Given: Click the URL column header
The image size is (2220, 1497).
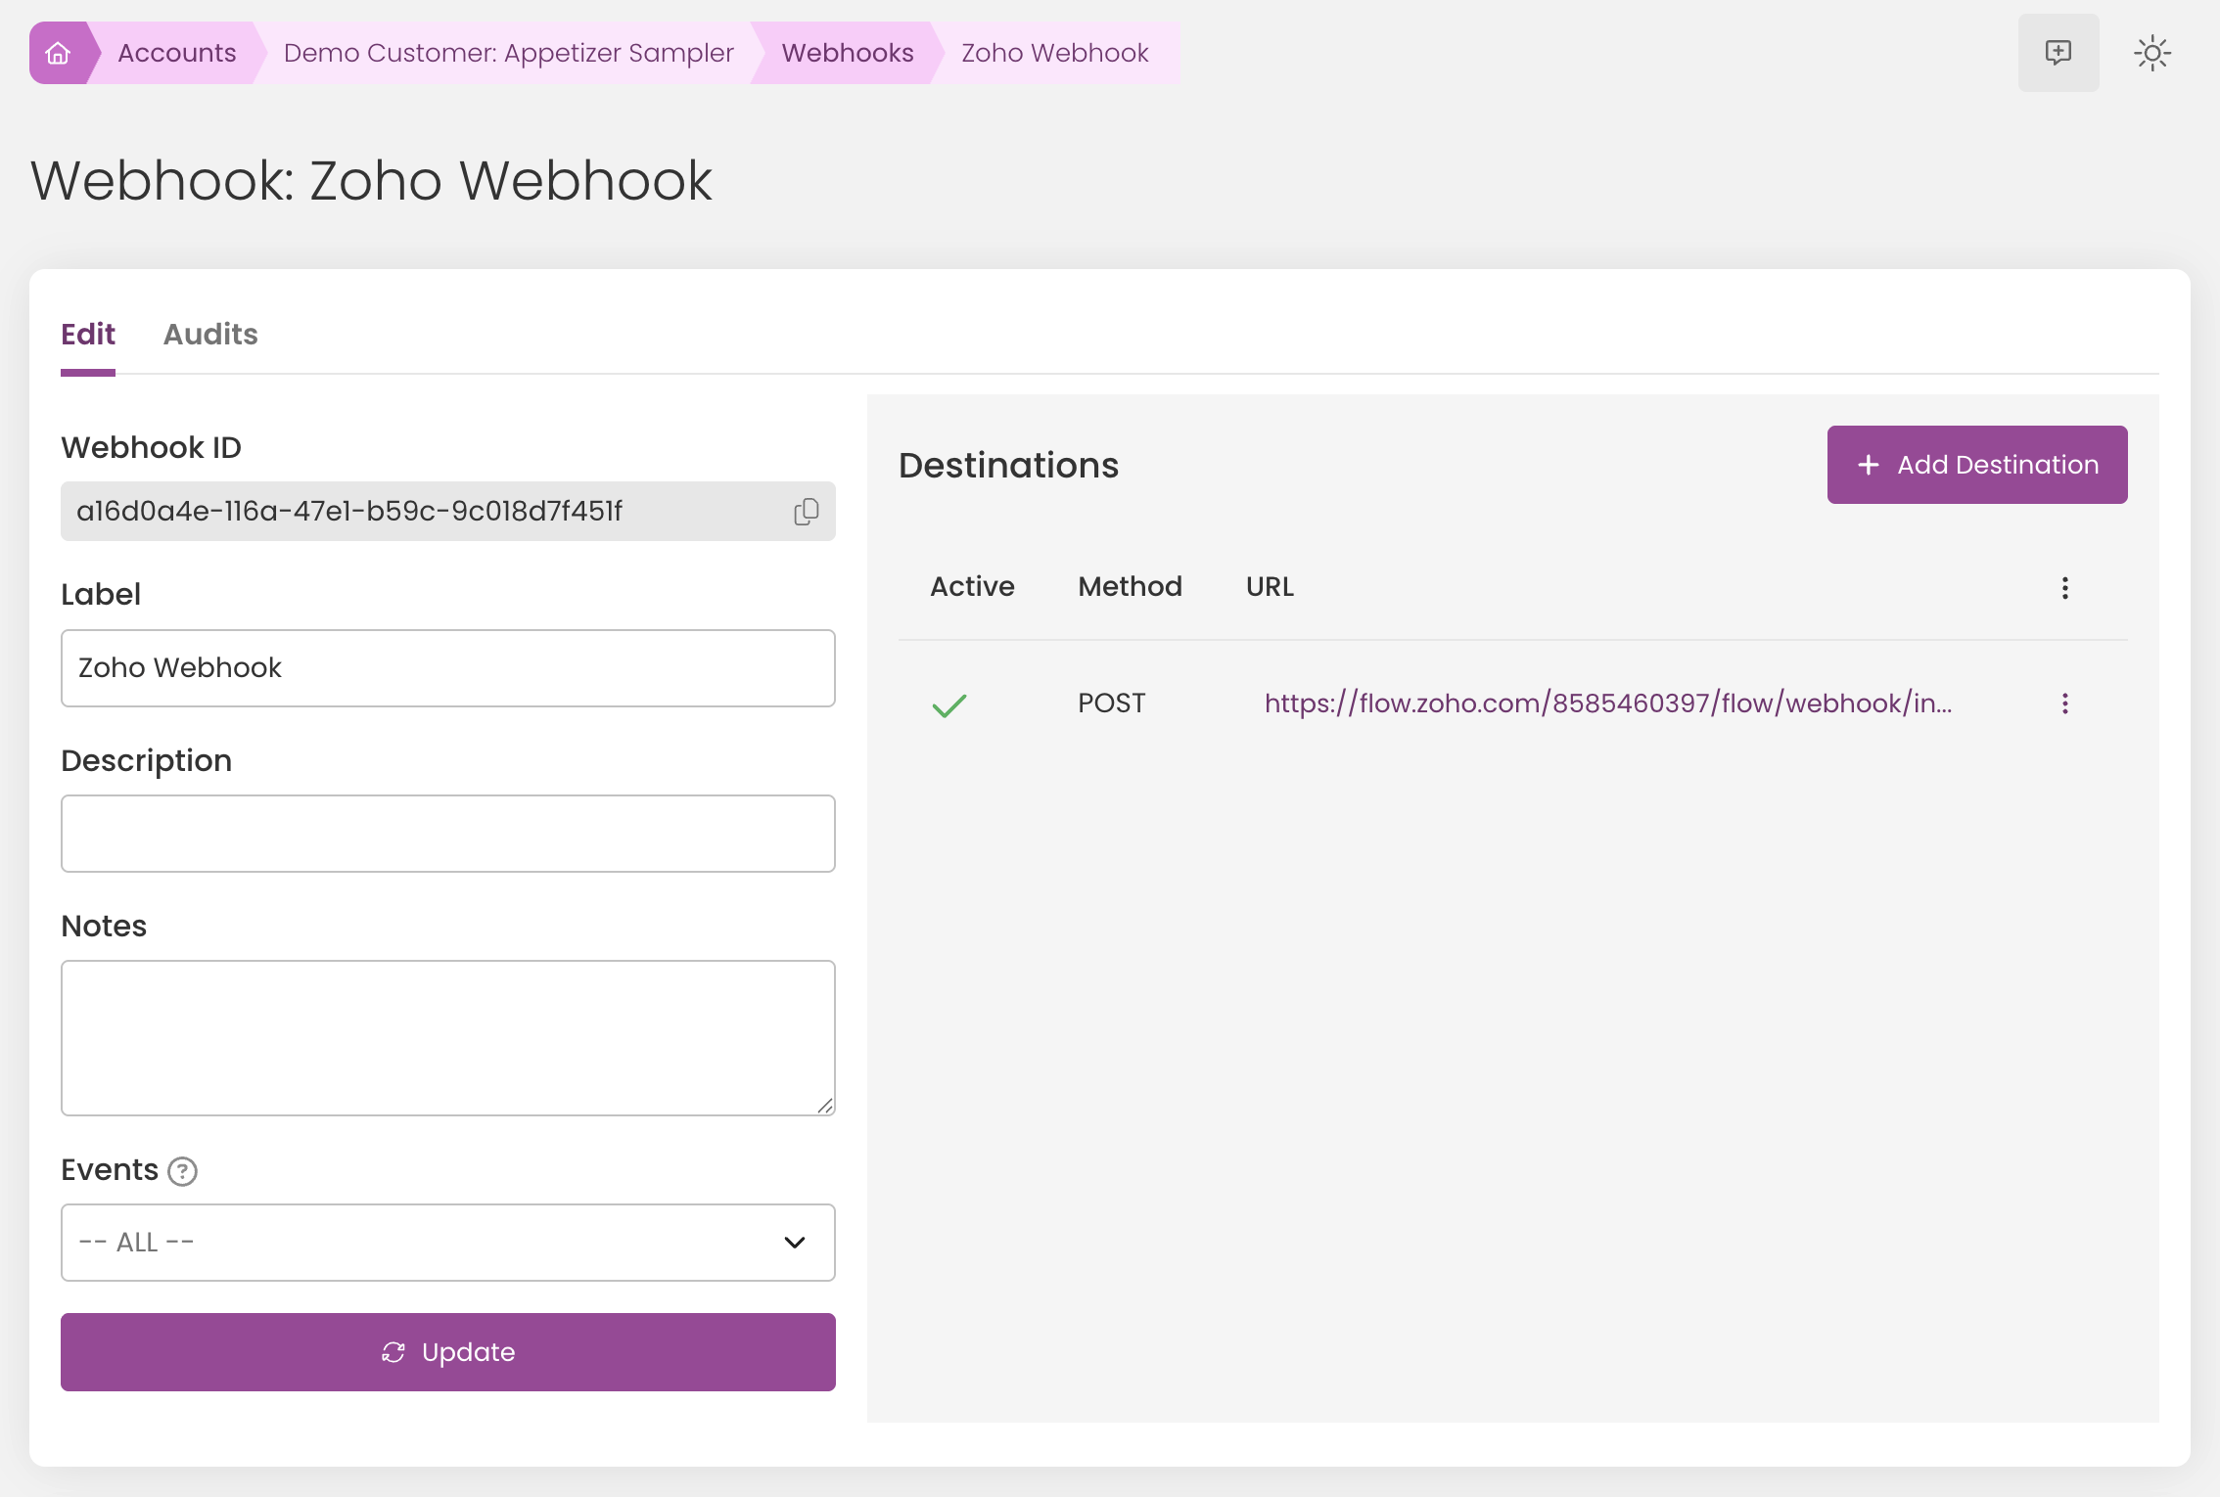Looking at the screenshot, I should [x=1270, y=586].
